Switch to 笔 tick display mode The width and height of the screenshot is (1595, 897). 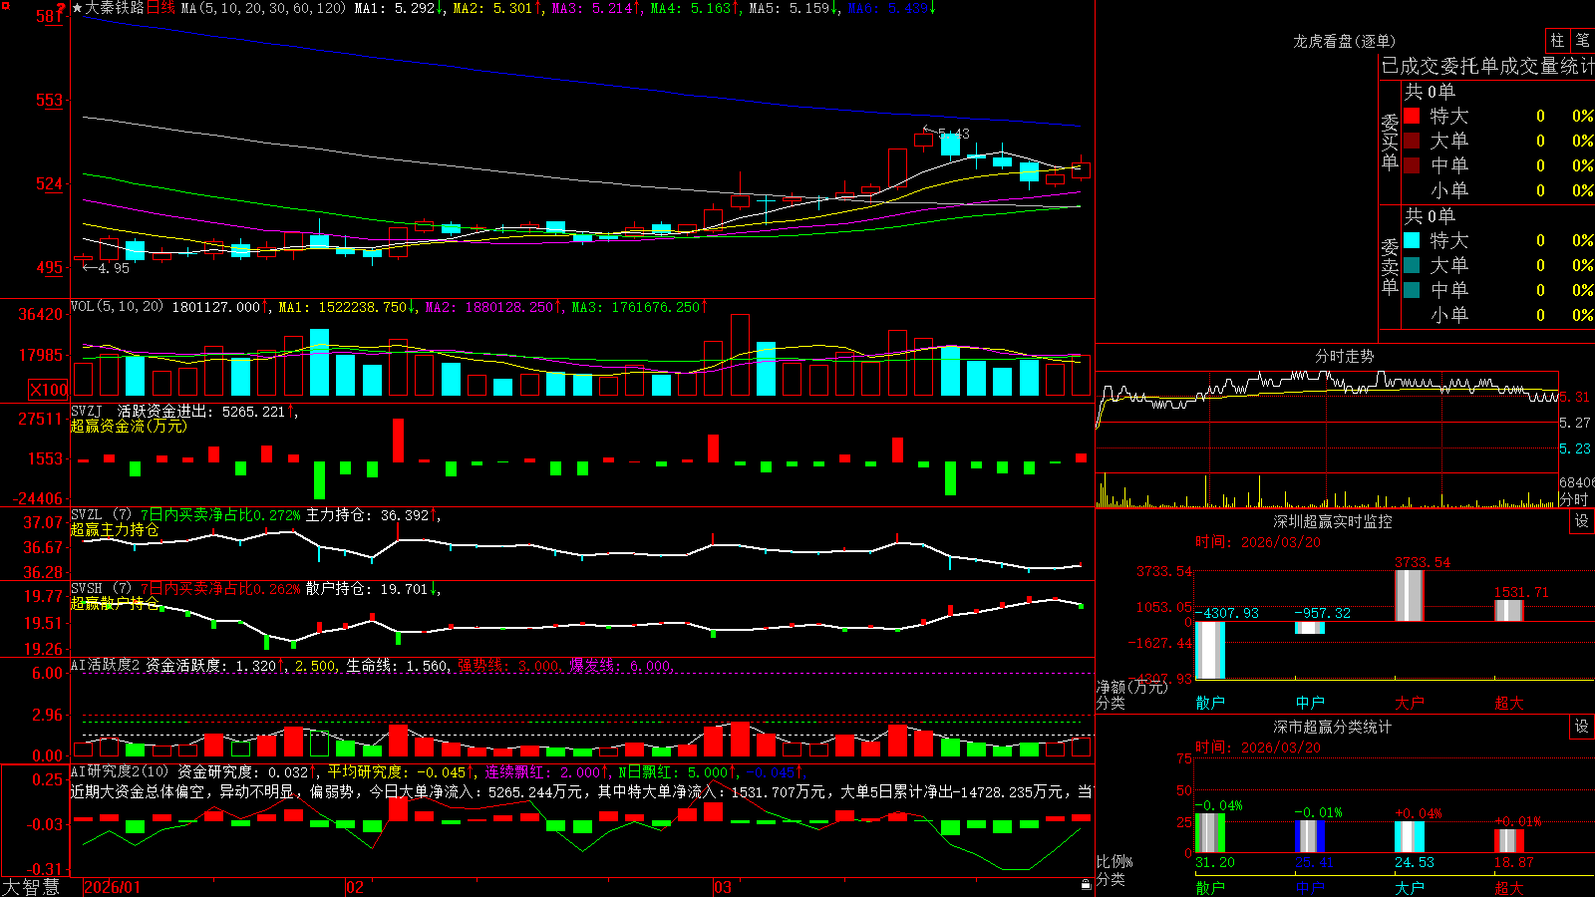click(1582, 40)
